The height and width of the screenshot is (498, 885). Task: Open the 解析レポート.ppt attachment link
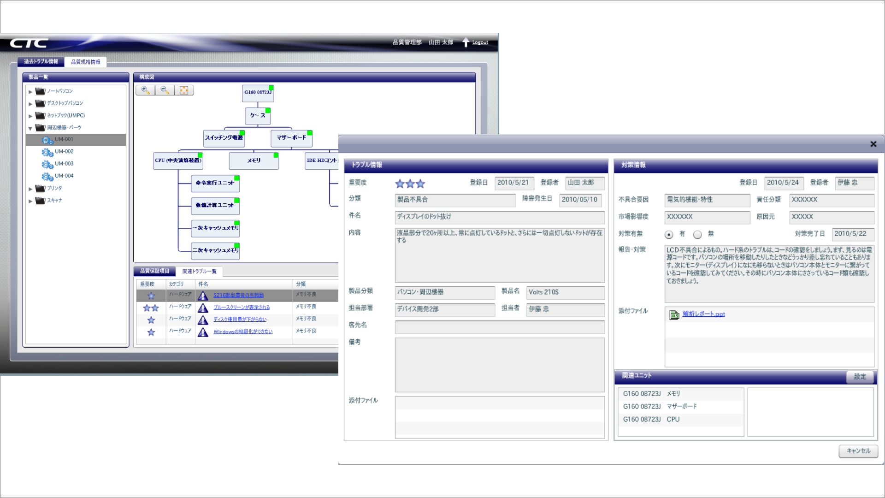[x=704, y=314]
